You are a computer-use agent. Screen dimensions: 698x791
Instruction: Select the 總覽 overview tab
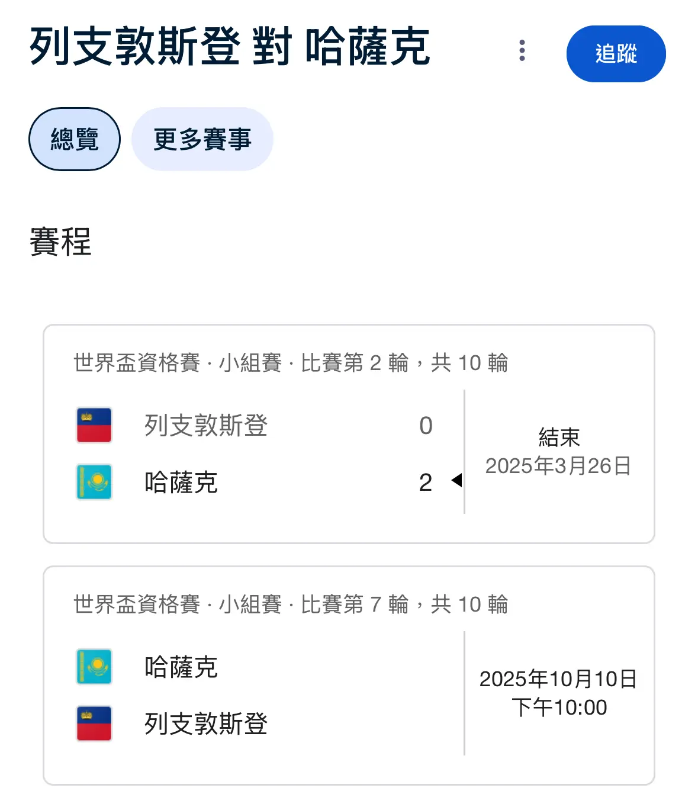pyautogui.click(x=75, y=139)
